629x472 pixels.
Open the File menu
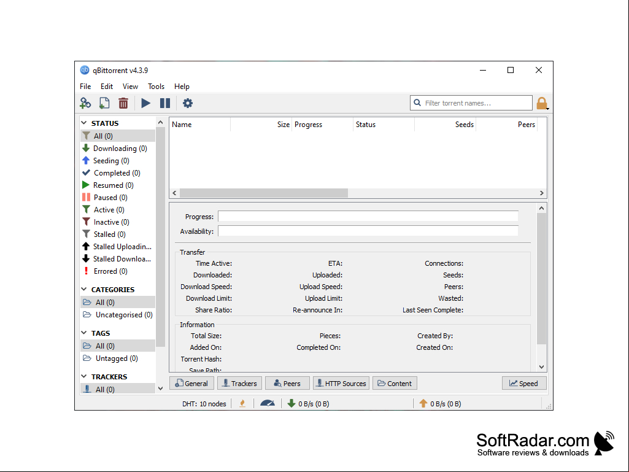click(x=85, y=87)
